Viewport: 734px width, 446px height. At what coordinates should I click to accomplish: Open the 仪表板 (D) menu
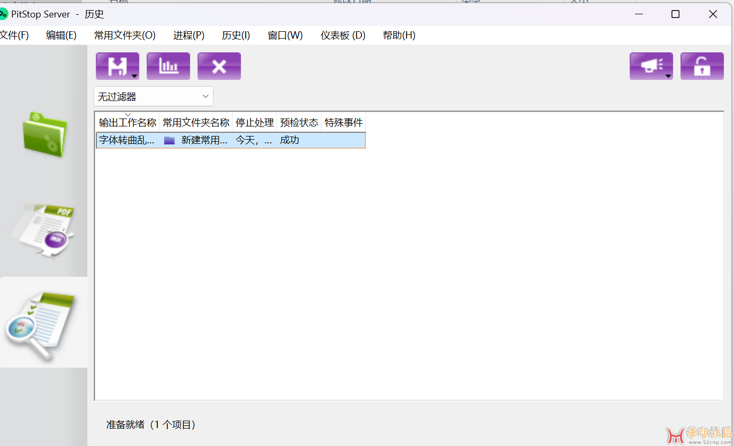(343, 35)
